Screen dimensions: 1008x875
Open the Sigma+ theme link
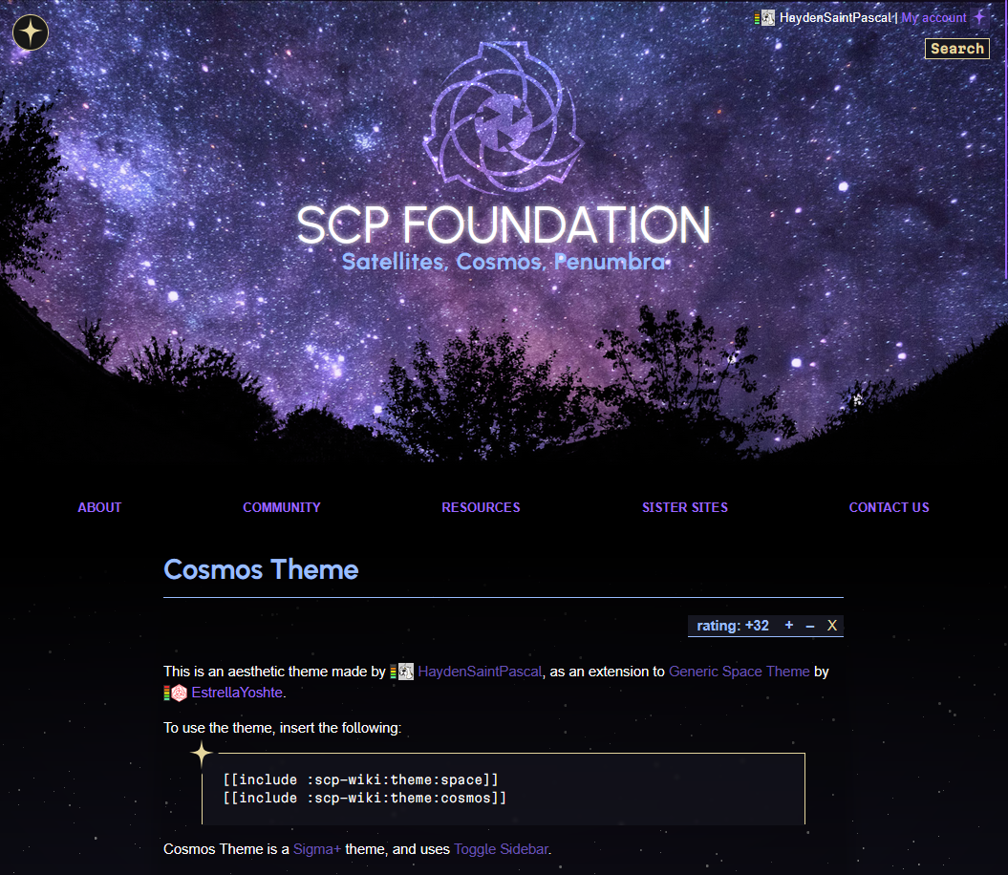click(x=317, y=848)
